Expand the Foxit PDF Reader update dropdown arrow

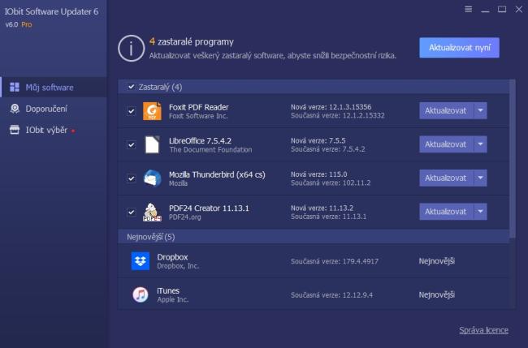pos(480,110)
